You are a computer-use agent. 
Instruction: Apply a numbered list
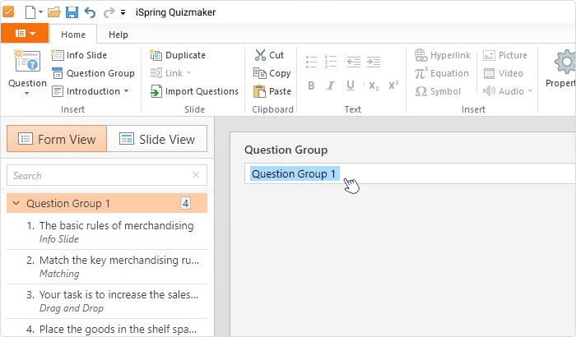[x=331, y=62]
